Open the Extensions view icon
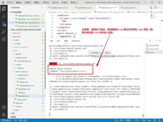The width and height of the screenshot is (163, 122). 4,39
